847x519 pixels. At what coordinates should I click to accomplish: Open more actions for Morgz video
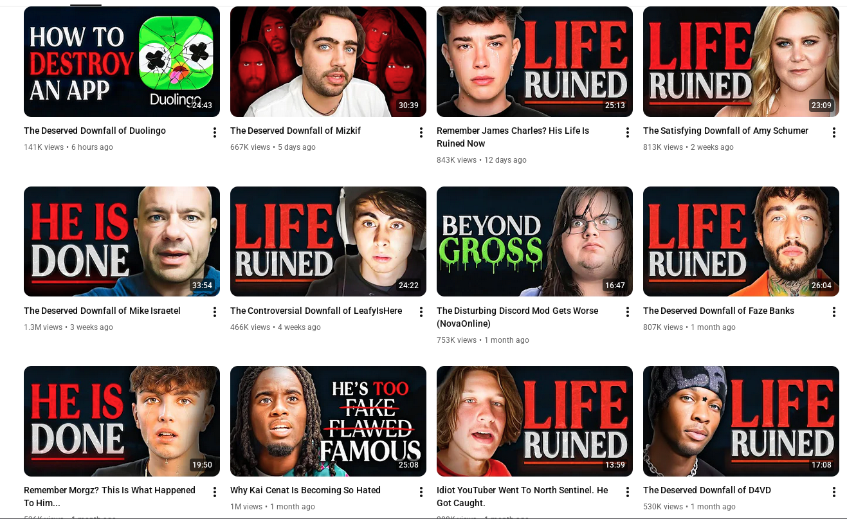pyautogui.click(x=215, y=492)
